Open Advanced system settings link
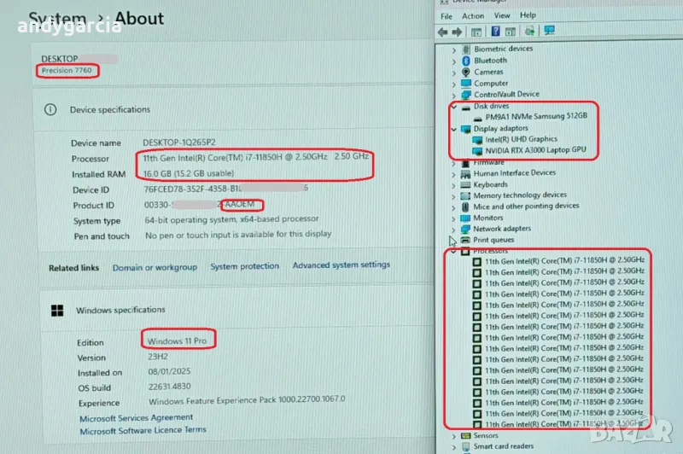The image size is (683, 454). pyautogui.click(x=341, y=266)
